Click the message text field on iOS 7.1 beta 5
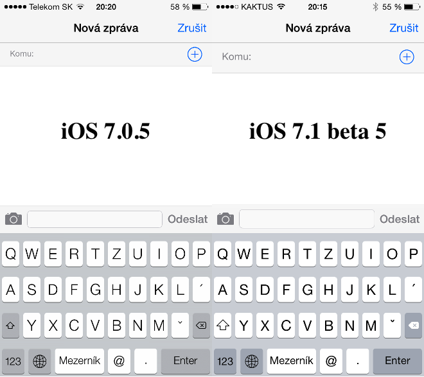 306,219
